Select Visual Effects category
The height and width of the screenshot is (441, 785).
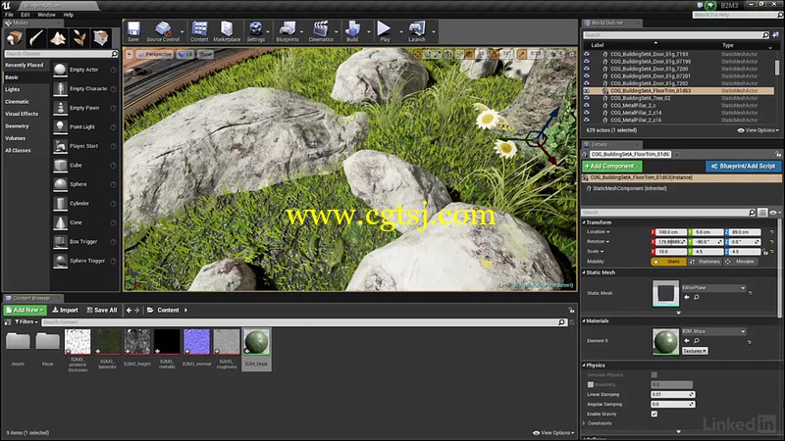[22, 114]
